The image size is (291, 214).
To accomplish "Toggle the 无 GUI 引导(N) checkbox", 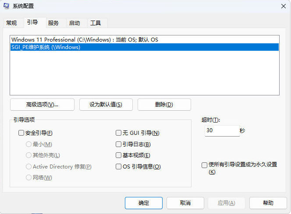I will [x=118, y=133].
